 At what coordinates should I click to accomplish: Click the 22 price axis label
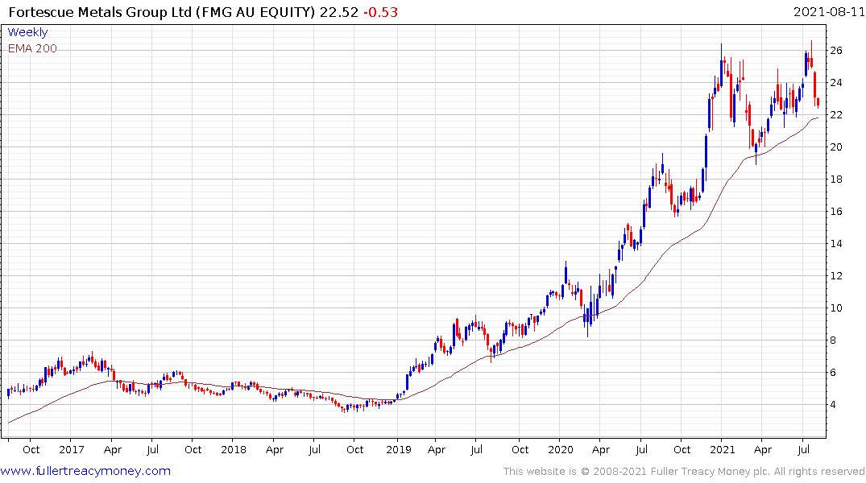click(836, 115)
